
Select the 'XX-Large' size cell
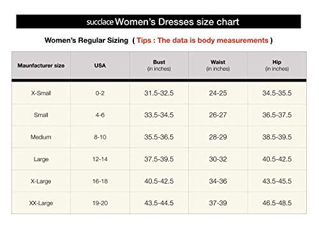point(41,203)
